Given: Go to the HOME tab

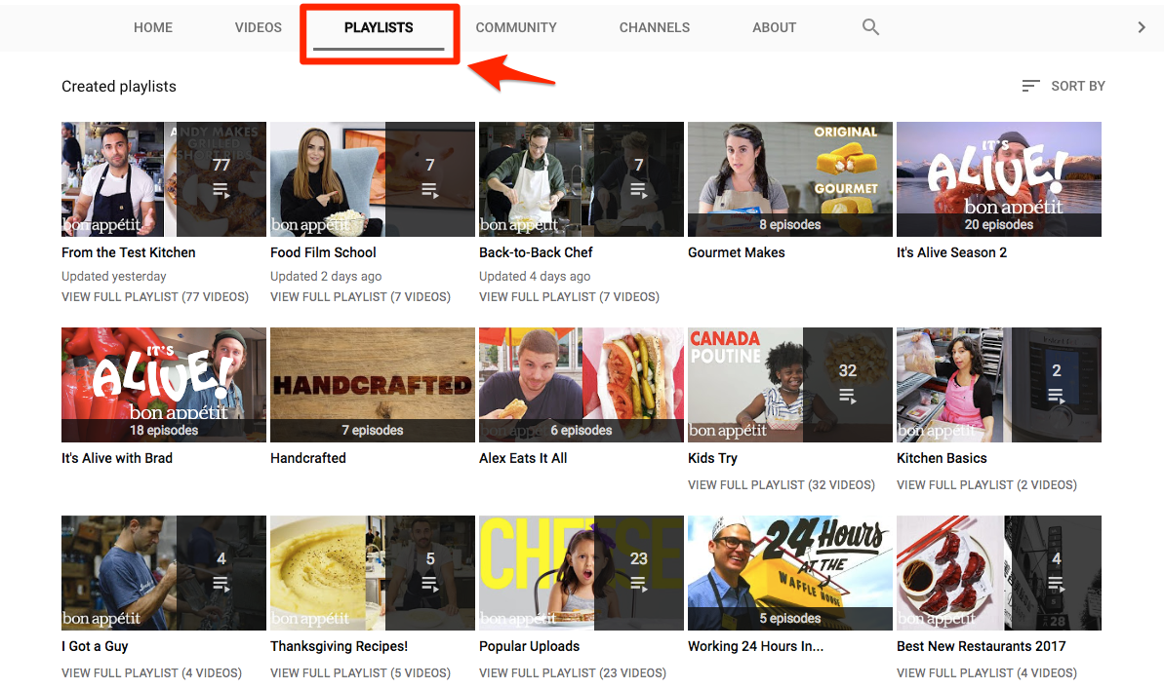Looking at the screenshot, I should pos(153,27).
